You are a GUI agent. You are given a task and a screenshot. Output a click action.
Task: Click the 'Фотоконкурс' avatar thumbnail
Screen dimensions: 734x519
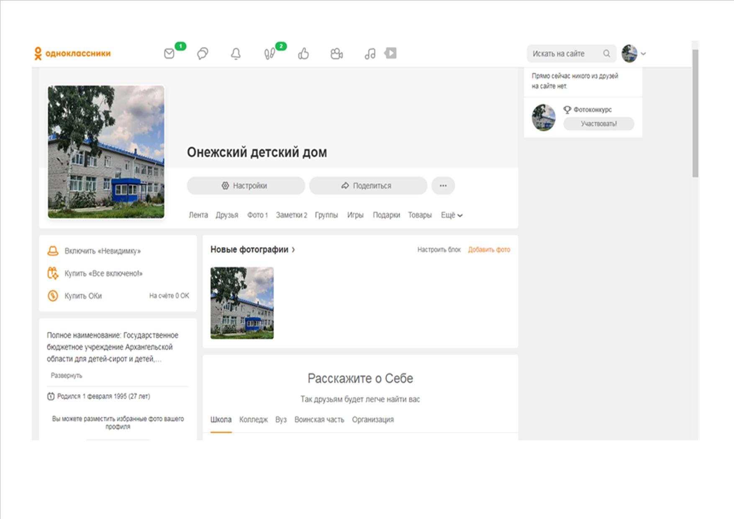coord(544,118)
